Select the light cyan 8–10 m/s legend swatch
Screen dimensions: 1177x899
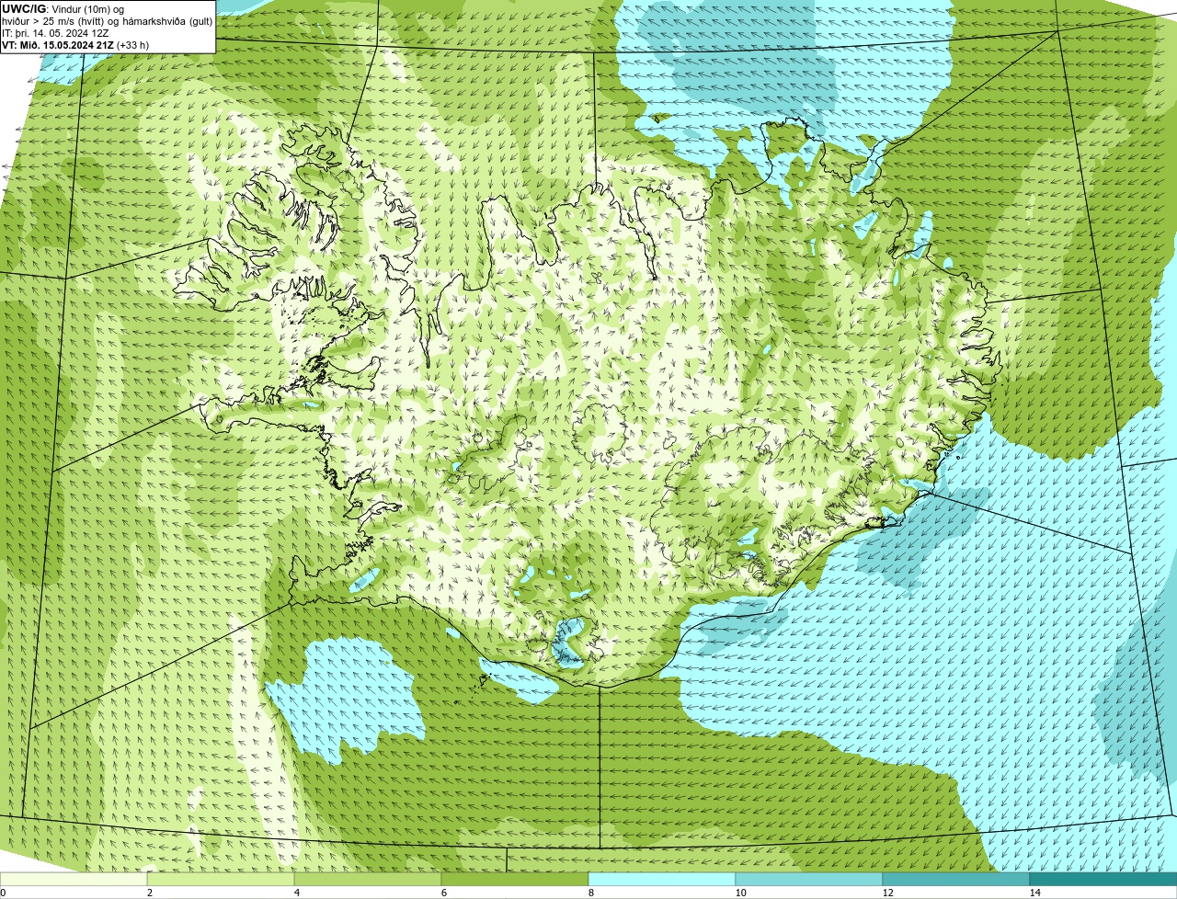[x=662, y=879]
